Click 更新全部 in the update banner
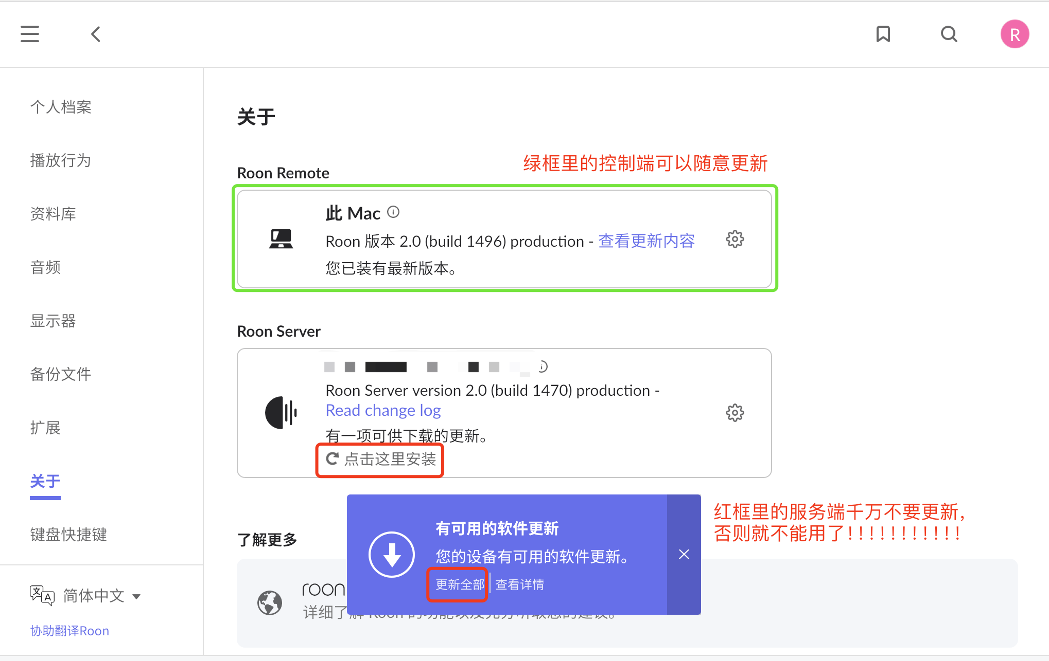 click(460, 584)
